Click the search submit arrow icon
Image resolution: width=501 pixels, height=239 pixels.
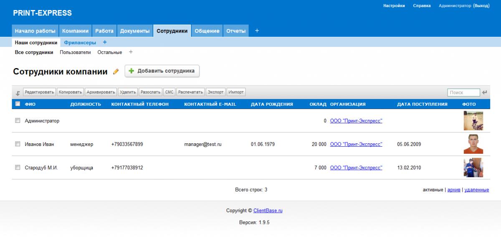484,92
